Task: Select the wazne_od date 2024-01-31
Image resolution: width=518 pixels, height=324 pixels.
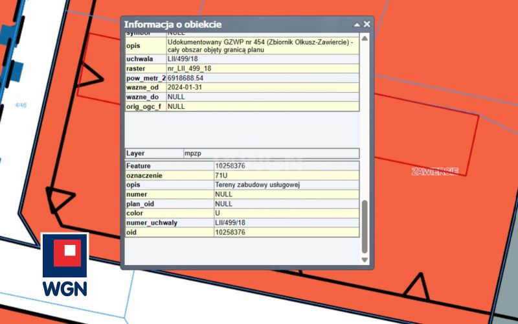Action: pyautogui.click(x=185, y=87)
